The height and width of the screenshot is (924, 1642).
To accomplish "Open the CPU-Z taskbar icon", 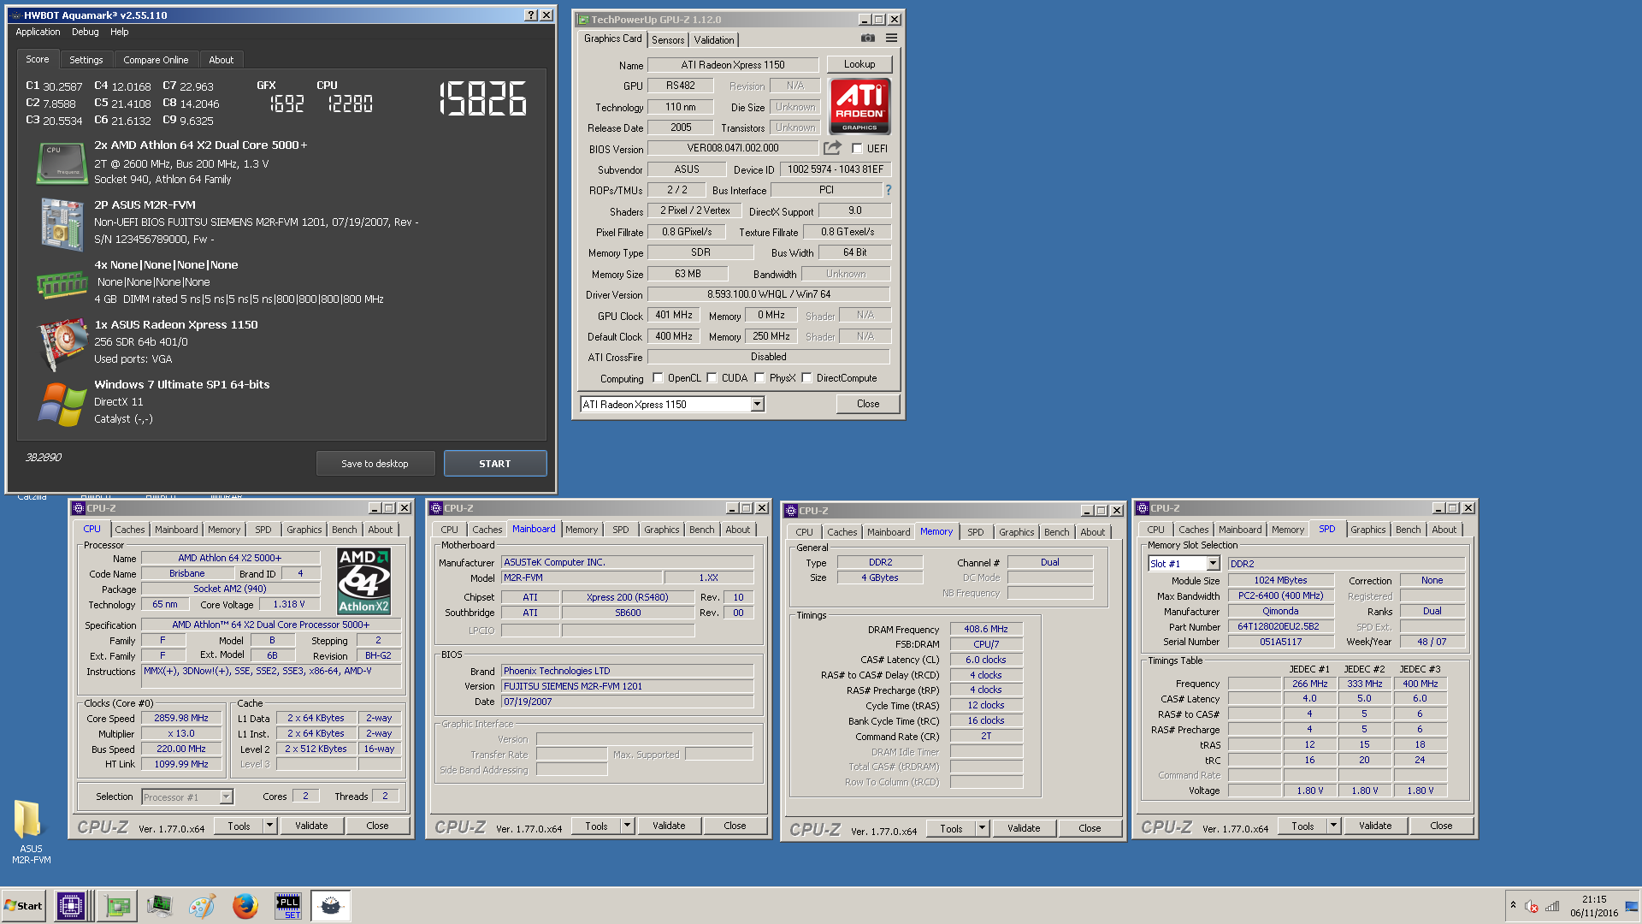I will [x=70, y=905].
